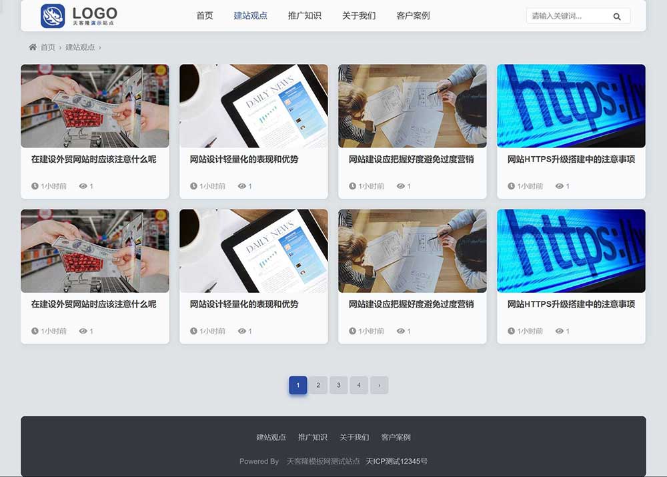Click the breadcrumb home icon
Screen dimensions: 667x477
[32, 47]
